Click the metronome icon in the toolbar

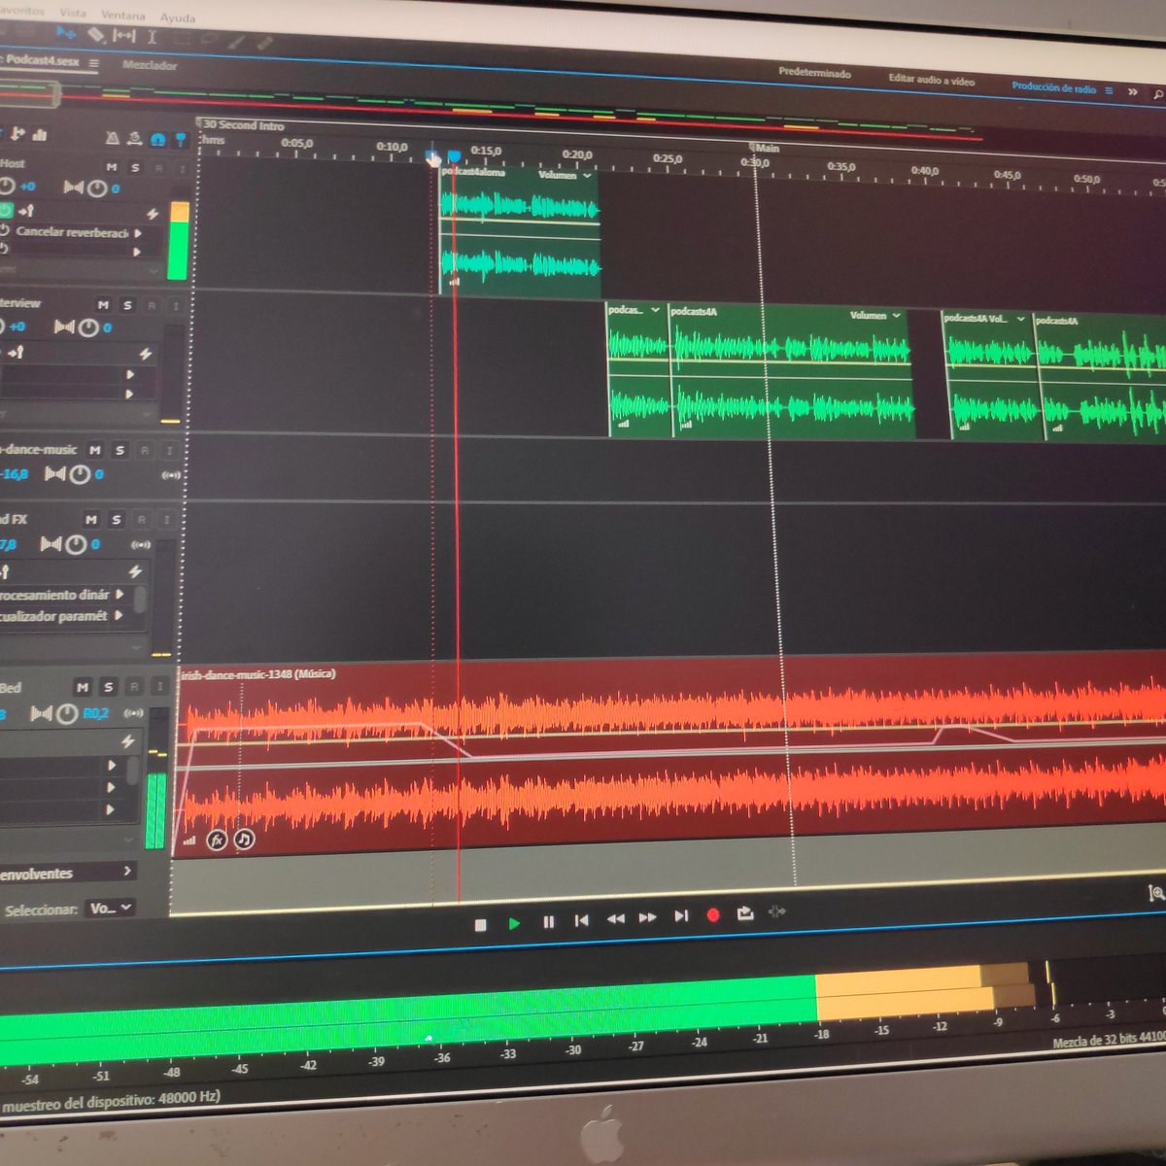click(x=113, y=139)
